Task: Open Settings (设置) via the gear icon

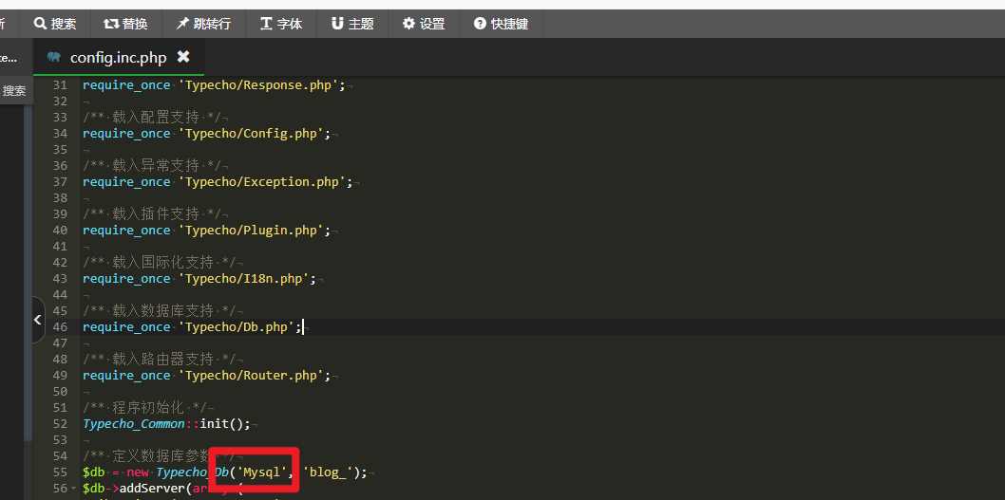Action: (408, 24)
